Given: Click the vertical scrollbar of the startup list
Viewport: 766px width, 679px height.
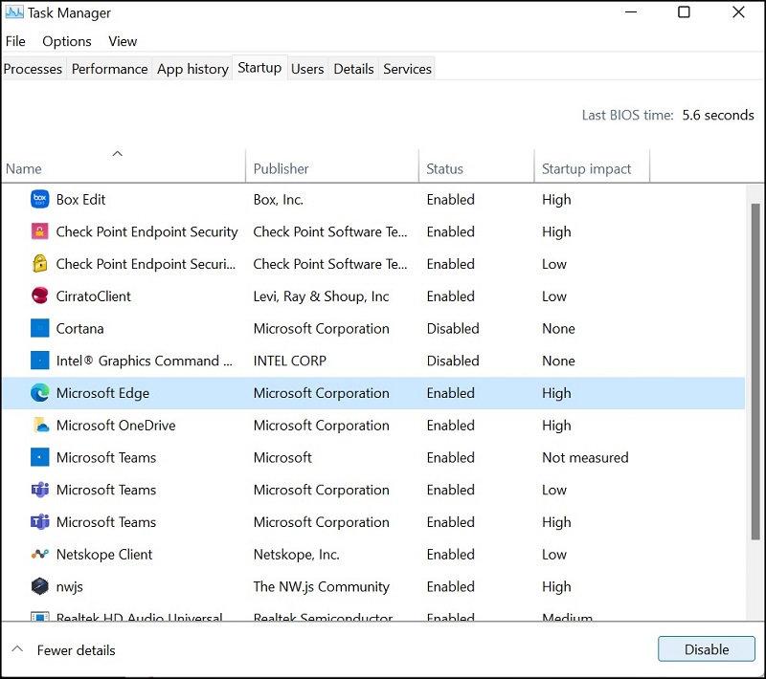Looking at the screenshot, I should coord(755,371).
